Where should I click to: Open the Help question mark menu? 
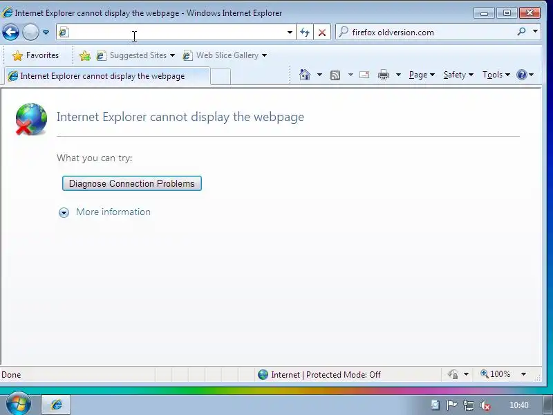tap(525, 75)
